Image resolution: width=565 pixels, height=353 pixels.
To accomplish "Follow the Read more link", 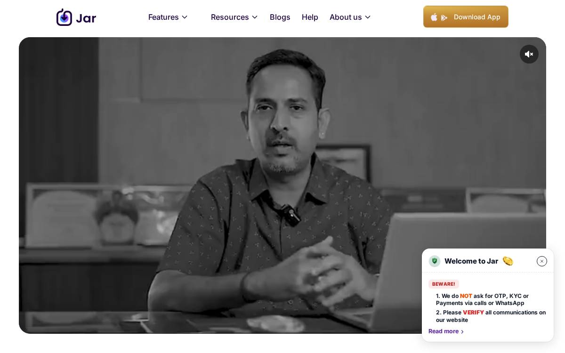I will [446, 331].
